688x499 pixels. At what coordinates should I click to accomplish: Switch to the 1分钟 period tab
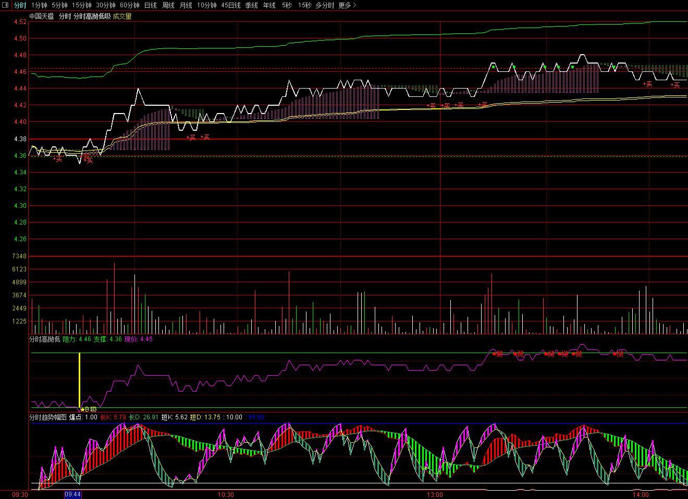point(39,5)
